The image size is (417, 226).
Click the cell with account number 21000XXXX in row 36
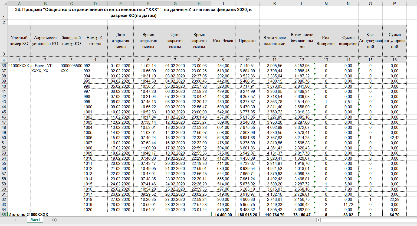19,66
